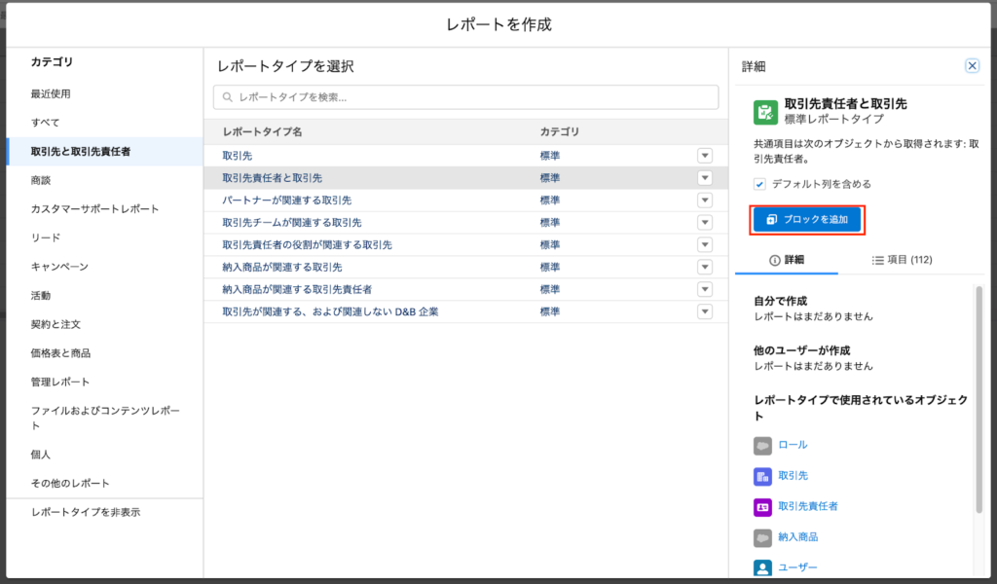
Task: Click the ロール object icon
Action: tap(762, 446)
